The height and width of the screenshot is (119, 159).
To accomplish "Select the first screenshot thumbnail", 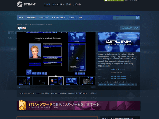I will pyautogui.click(x=24, y=81).
